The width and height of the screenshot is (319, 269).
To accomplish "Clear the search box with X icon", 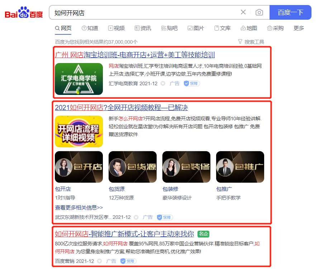I will [243, 12].
